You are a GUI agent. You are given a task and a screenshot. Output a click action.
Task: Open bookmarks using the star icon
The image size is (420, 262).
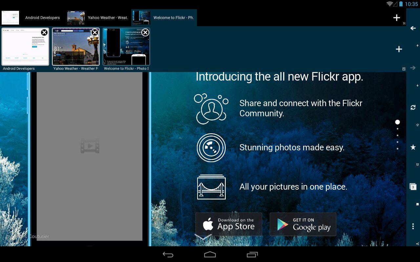pyautogui.click(x=413, y=147)
